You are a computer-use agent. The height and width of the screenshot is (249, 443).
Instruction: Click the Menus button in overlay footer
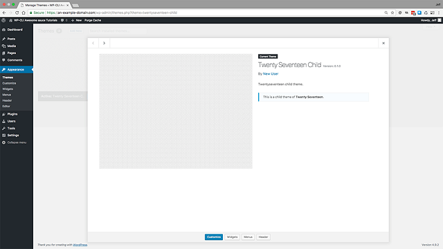(248, 237)
